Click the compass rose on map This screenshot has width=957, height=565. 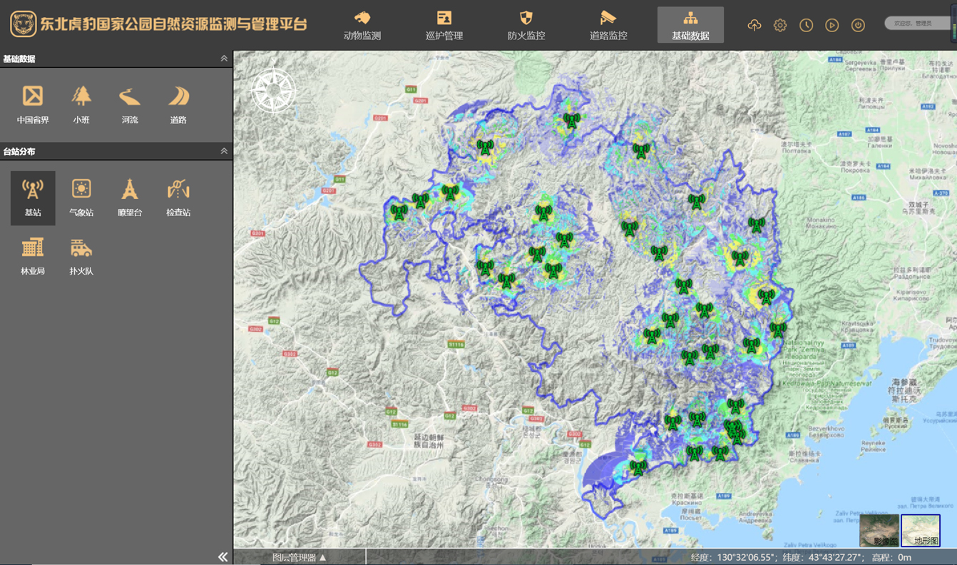tap(274, 91)
